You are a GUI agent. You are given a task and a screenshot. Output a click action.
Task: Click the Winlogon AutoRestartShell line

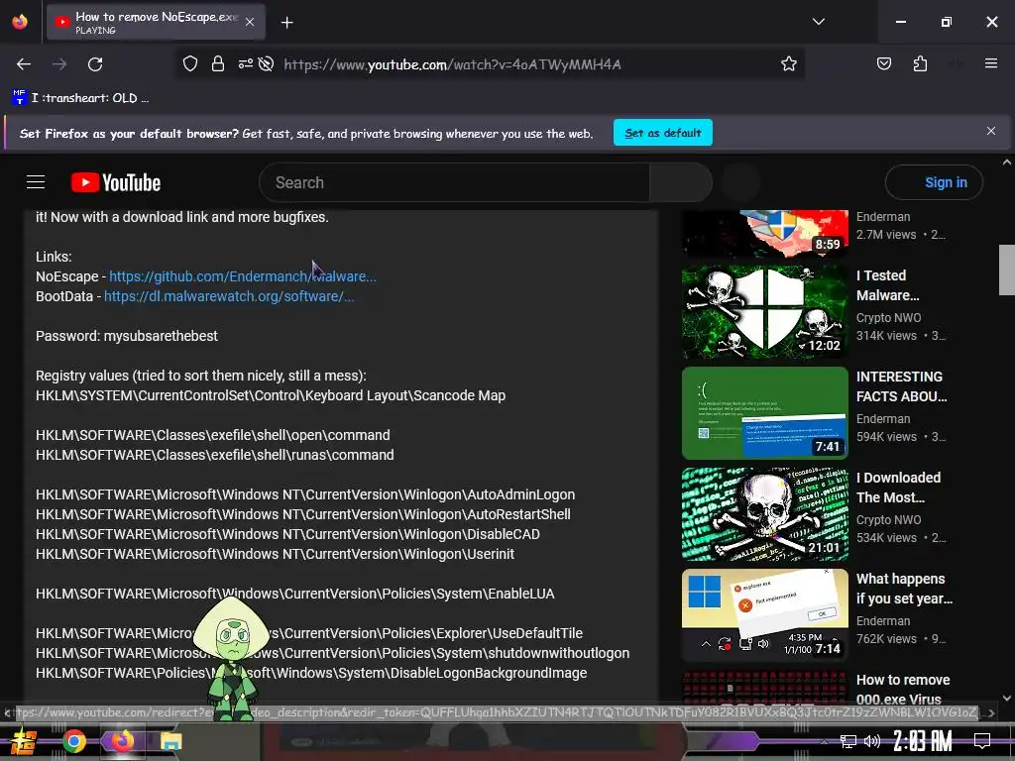(303, 515)
